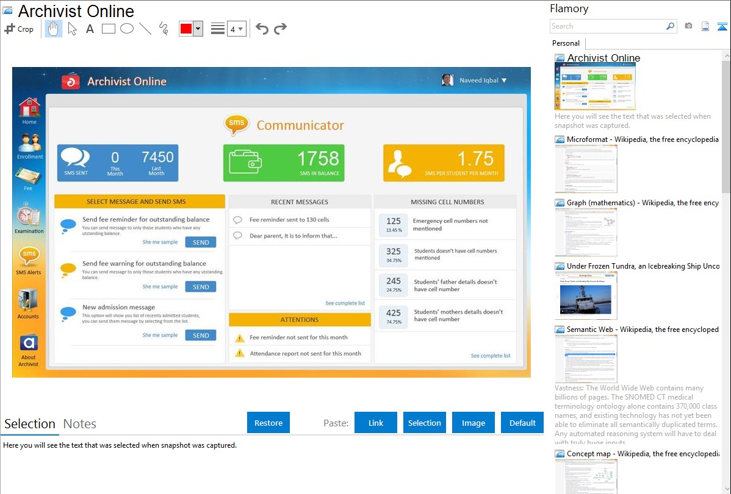Paste as Image button
731x494 pixels.
[x=473, y=423]
